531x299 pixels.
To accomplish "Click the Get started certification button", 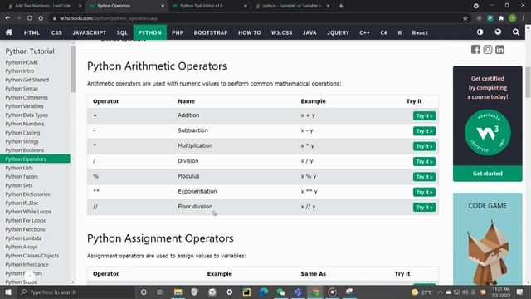I will coord(488,174).
